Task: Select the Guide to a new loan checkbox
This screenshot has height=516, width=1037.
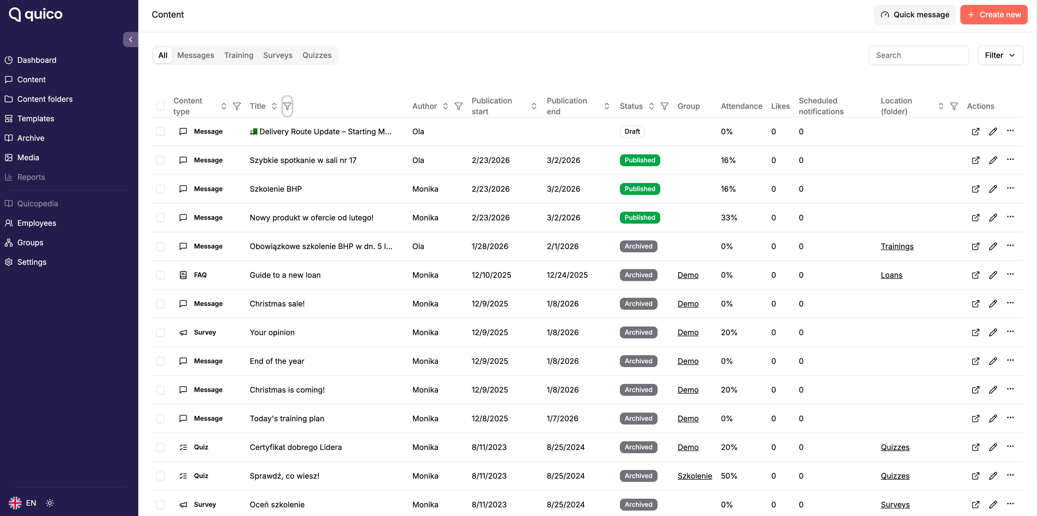Action: (160, 275)
